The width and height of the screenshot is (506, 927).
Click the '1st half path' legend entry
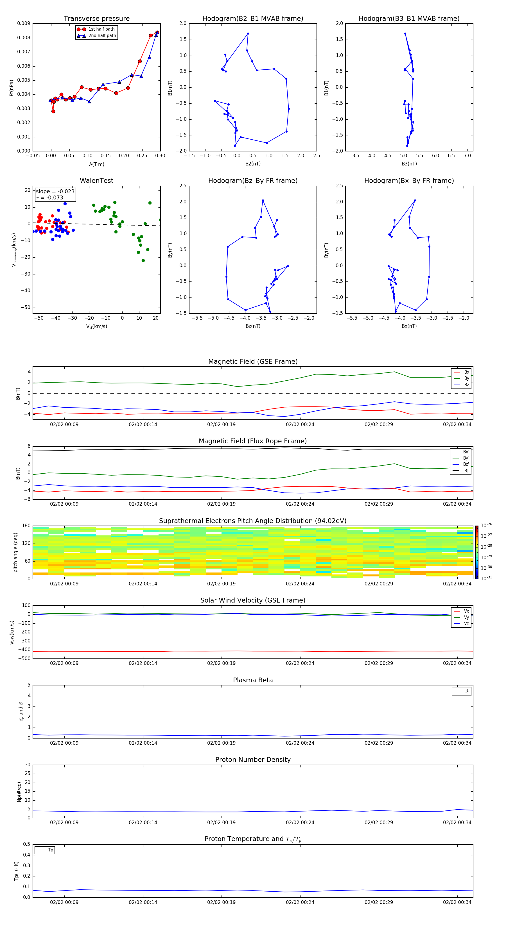coord(96,29)
